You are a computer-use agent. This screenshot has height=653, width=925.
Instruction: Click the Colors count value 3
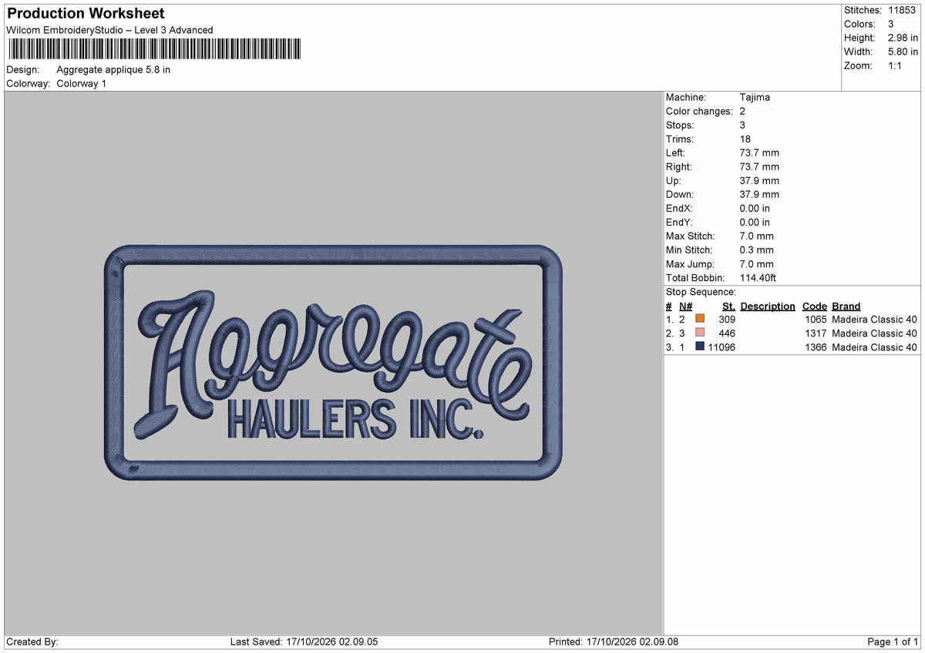point(891,24)
